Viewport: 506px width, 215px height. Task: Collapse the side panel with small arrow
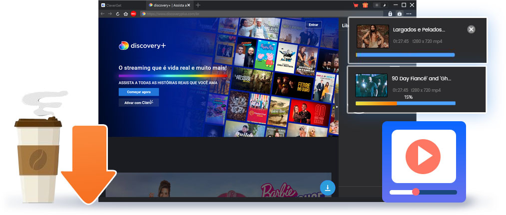[x=337, y=107]
